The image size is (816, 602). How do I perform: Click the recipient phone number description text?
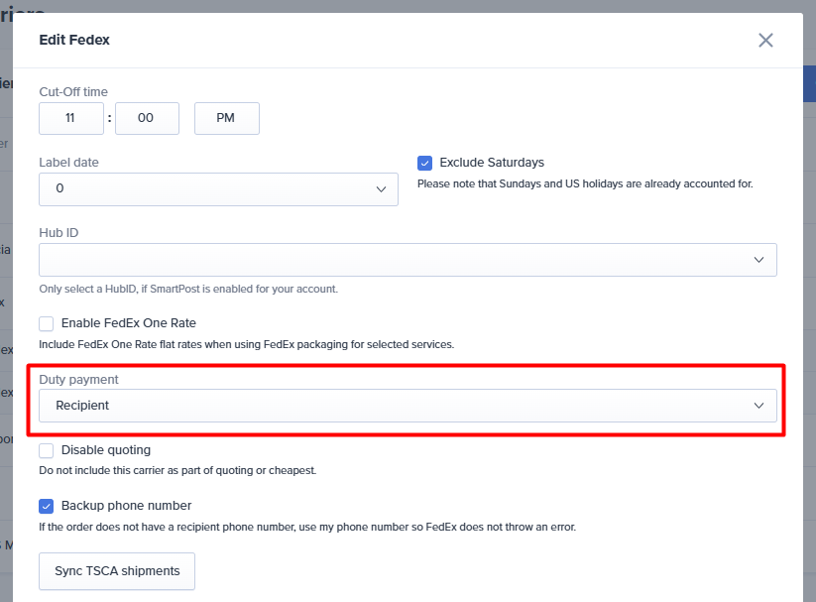[x=307, y=527]
